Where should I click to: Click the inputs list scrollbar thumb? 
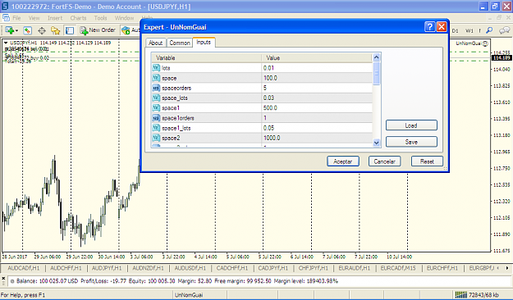click(377, 73)
